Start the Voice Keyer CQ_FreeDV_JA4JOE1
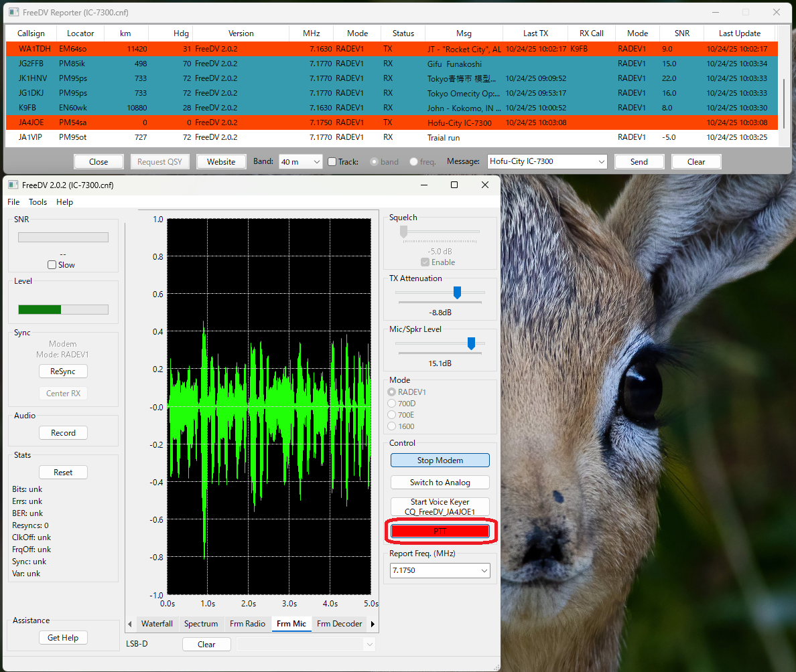 (x=440, y=507)
